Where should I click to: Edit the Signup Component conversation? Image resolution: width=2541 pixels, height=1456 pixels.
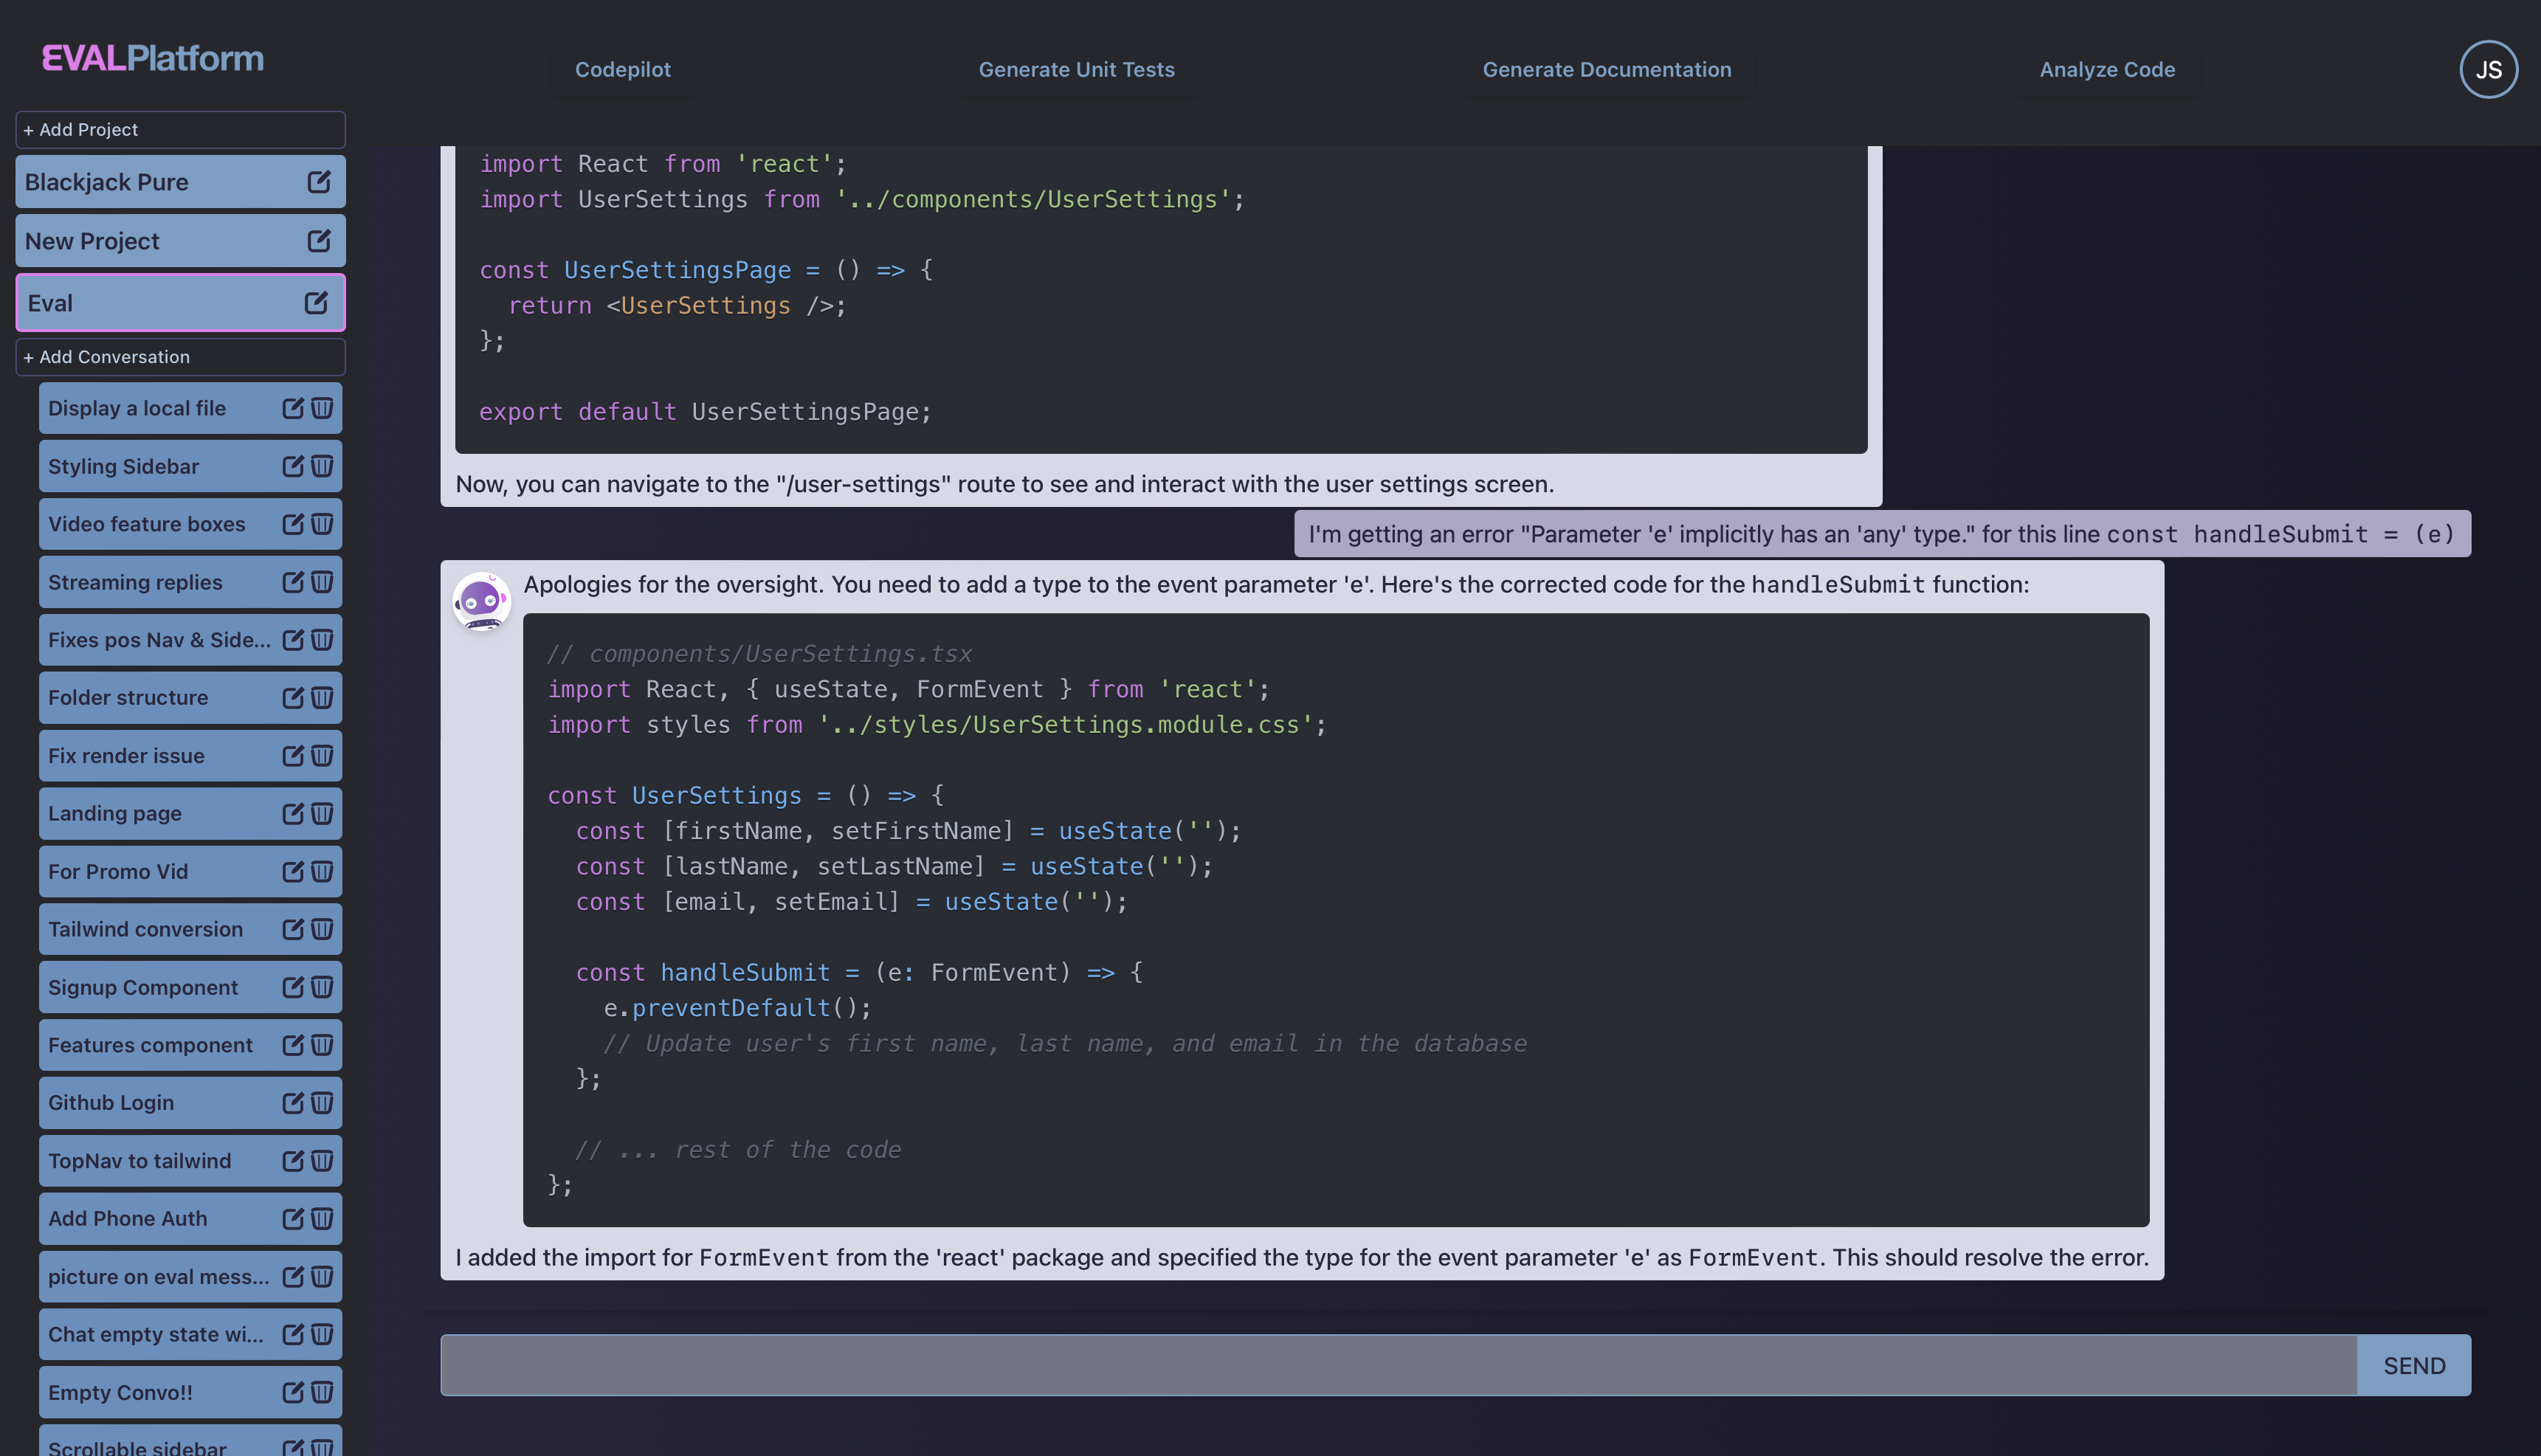tap(293, 987)
